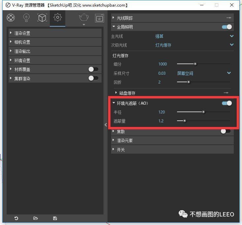Enable the 集群渲染 toggle switch
Screen dimensions: 242x225
pyautogui.click(x=93, y=78)
